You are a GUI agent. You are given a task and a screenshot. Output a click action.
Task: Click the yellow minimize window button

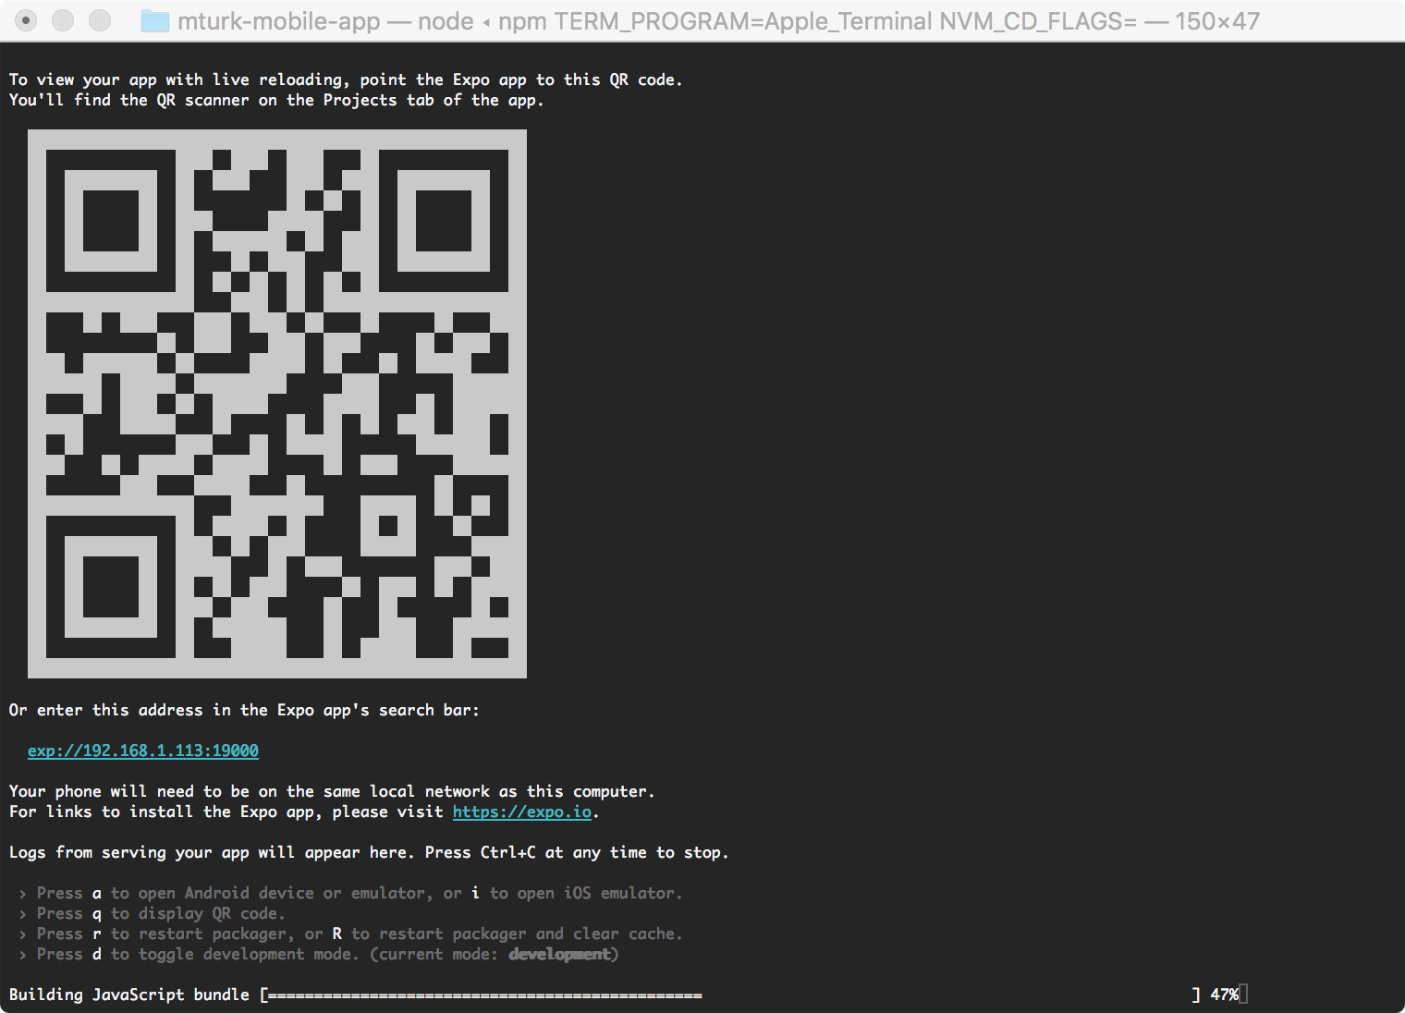63,20
